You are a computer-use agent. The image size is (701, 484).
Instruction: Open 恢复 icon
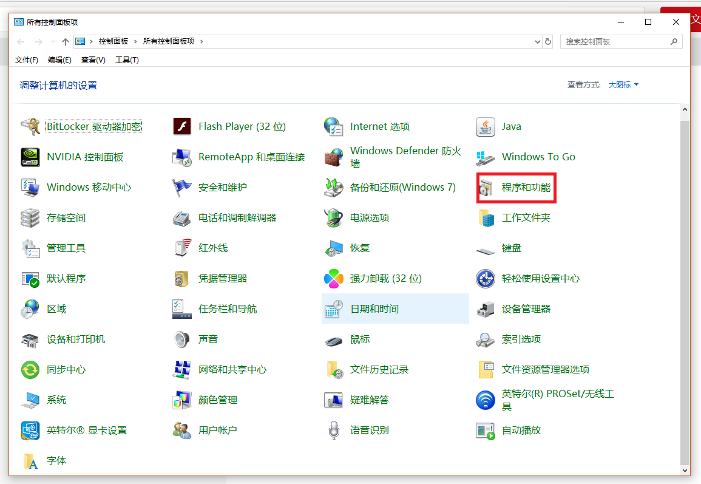click(x=334, y=248)
